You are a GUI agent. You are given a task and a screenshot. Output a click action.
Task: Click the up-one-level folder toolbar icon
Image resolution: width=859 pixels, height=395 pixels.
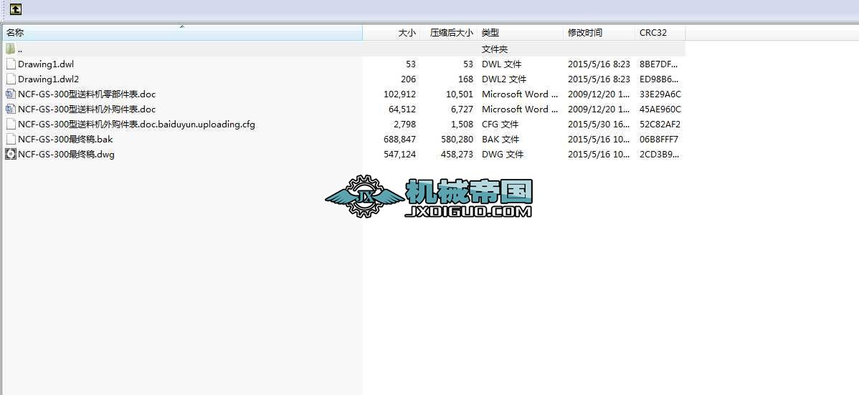coord(16,9)
